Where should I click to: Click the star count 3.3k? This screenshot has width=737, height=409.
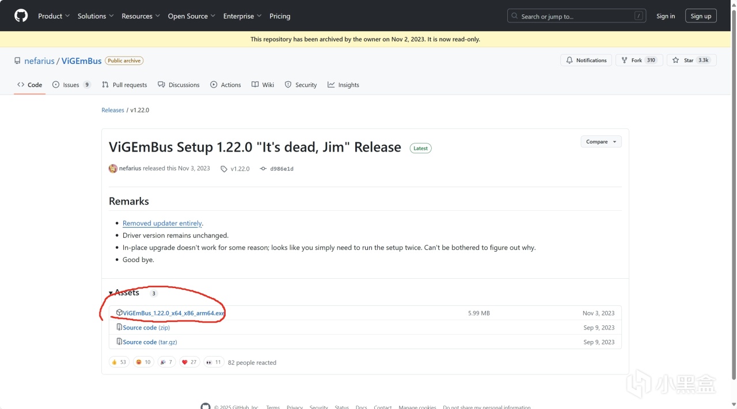(704, 60)
